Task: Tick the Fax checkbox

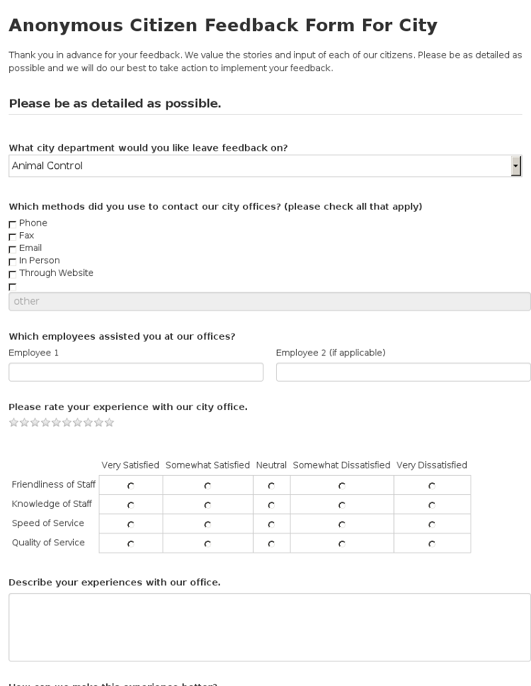Action: click(x=13, y=237)
